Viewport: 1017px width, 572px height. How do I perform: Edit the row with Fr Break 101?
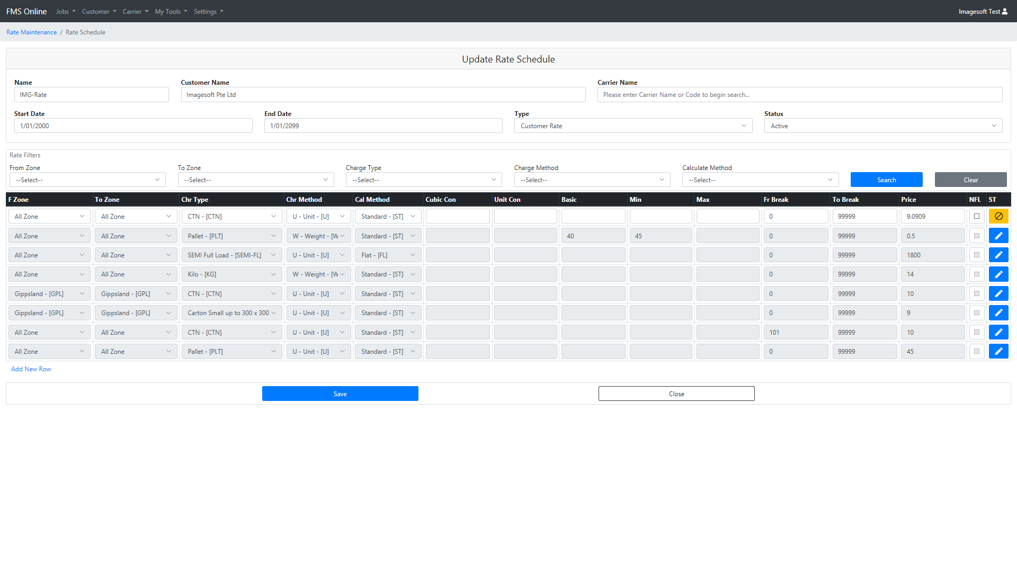tap(998, 332)
